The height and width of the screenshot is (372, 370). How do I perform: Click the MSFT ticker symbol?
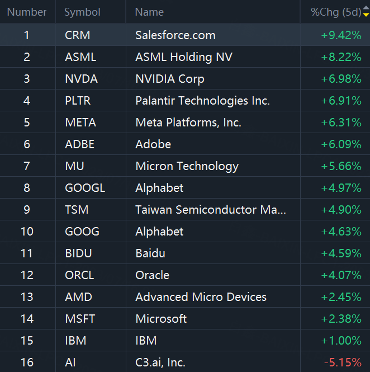coord(80,319)
